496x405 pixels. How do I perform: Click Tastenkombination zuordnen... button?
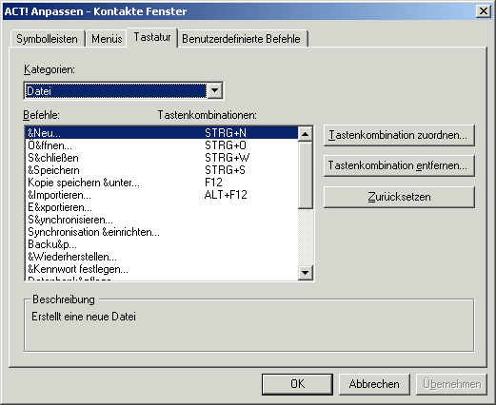pyautogui.click(x=399, y=135)
